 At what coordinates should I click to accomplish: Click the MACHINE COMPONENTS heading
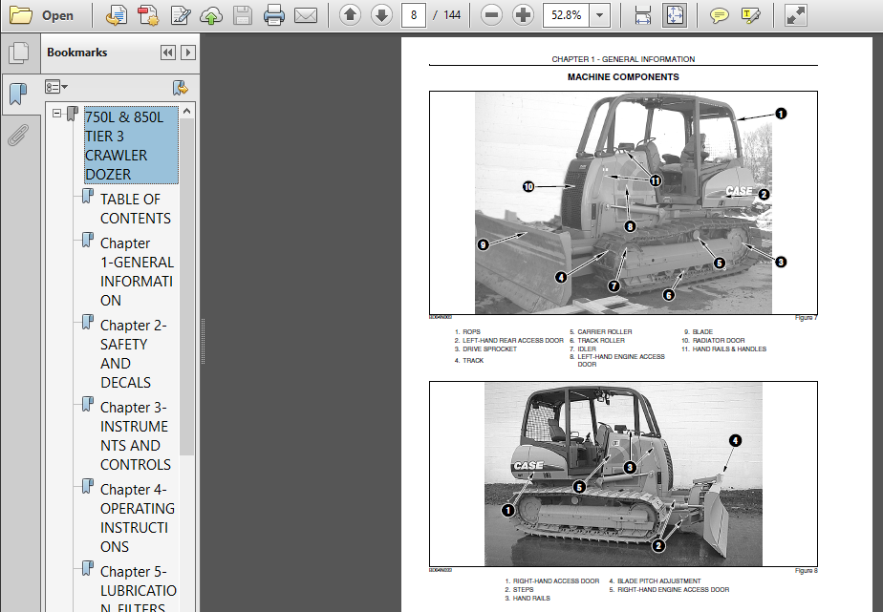click(x=623, y=77)
